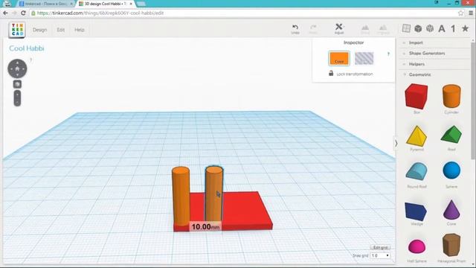This screenshot has width=476, height=268.
Task: Pick the red Box shape
Action: (x=416, y=96)
